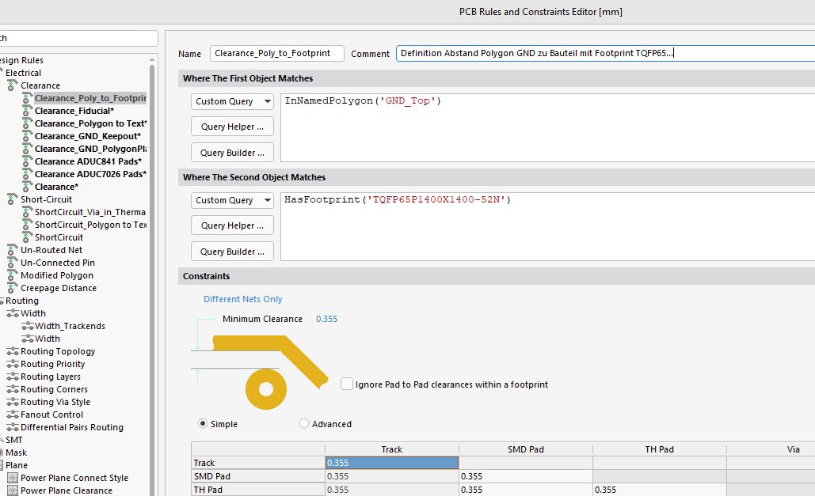The width and height of the screenshot is (815, 496).
Task: Open Different Nets Only dropdown link
Action: 242,299
